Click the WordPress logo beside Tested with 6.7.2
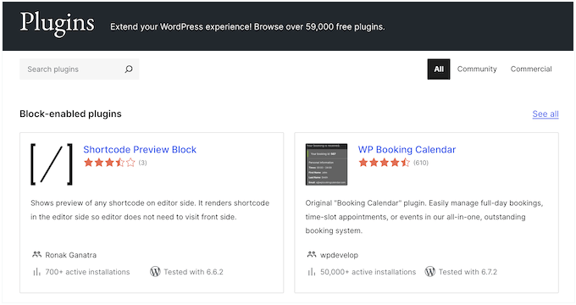 (x=430, y=272)
